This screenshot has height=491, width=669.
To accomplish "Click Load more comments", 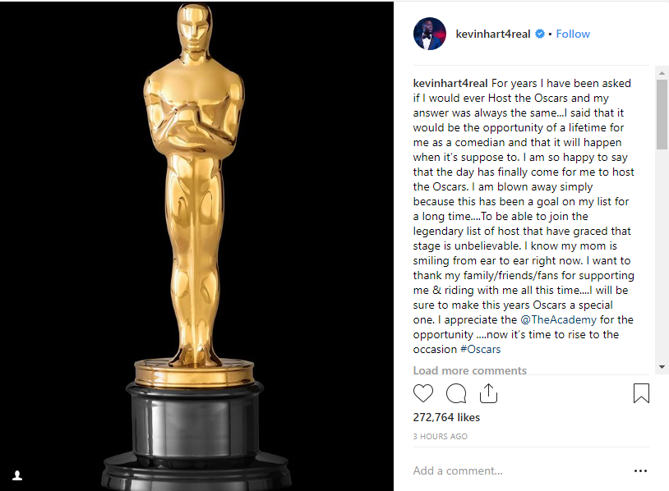I will tap(469, 370).
